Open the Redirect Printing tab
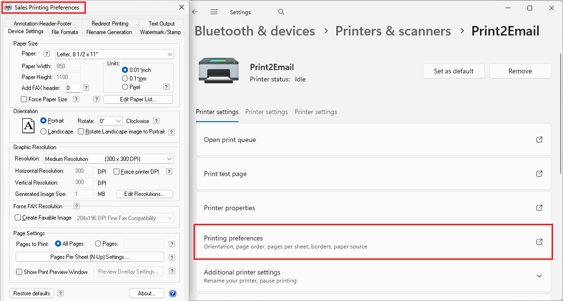The width and height of the screenshot is (563, 301). click(110, 24)
